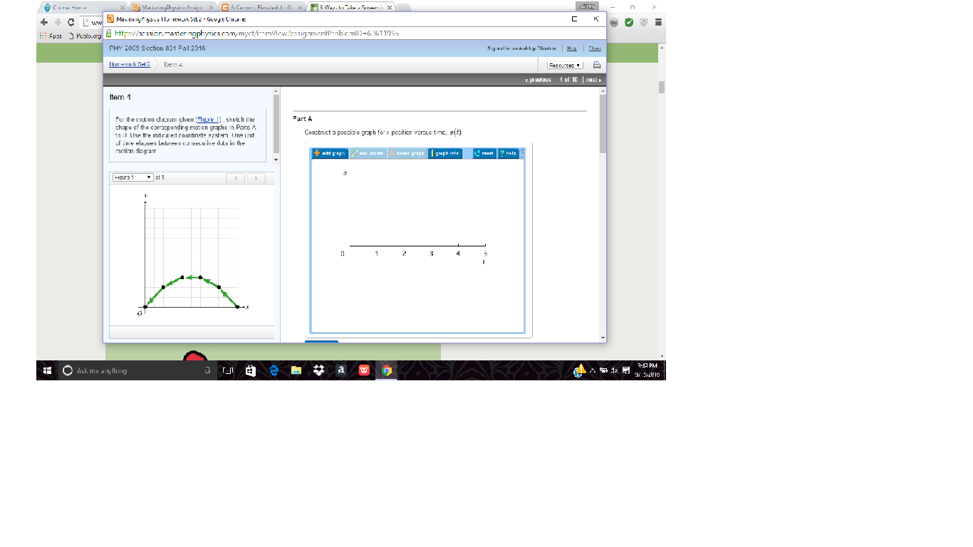Viewport: 973px width, 547px height.
Task: Switch to the MasteringPhysics Assignments tab
Action: 171,7
